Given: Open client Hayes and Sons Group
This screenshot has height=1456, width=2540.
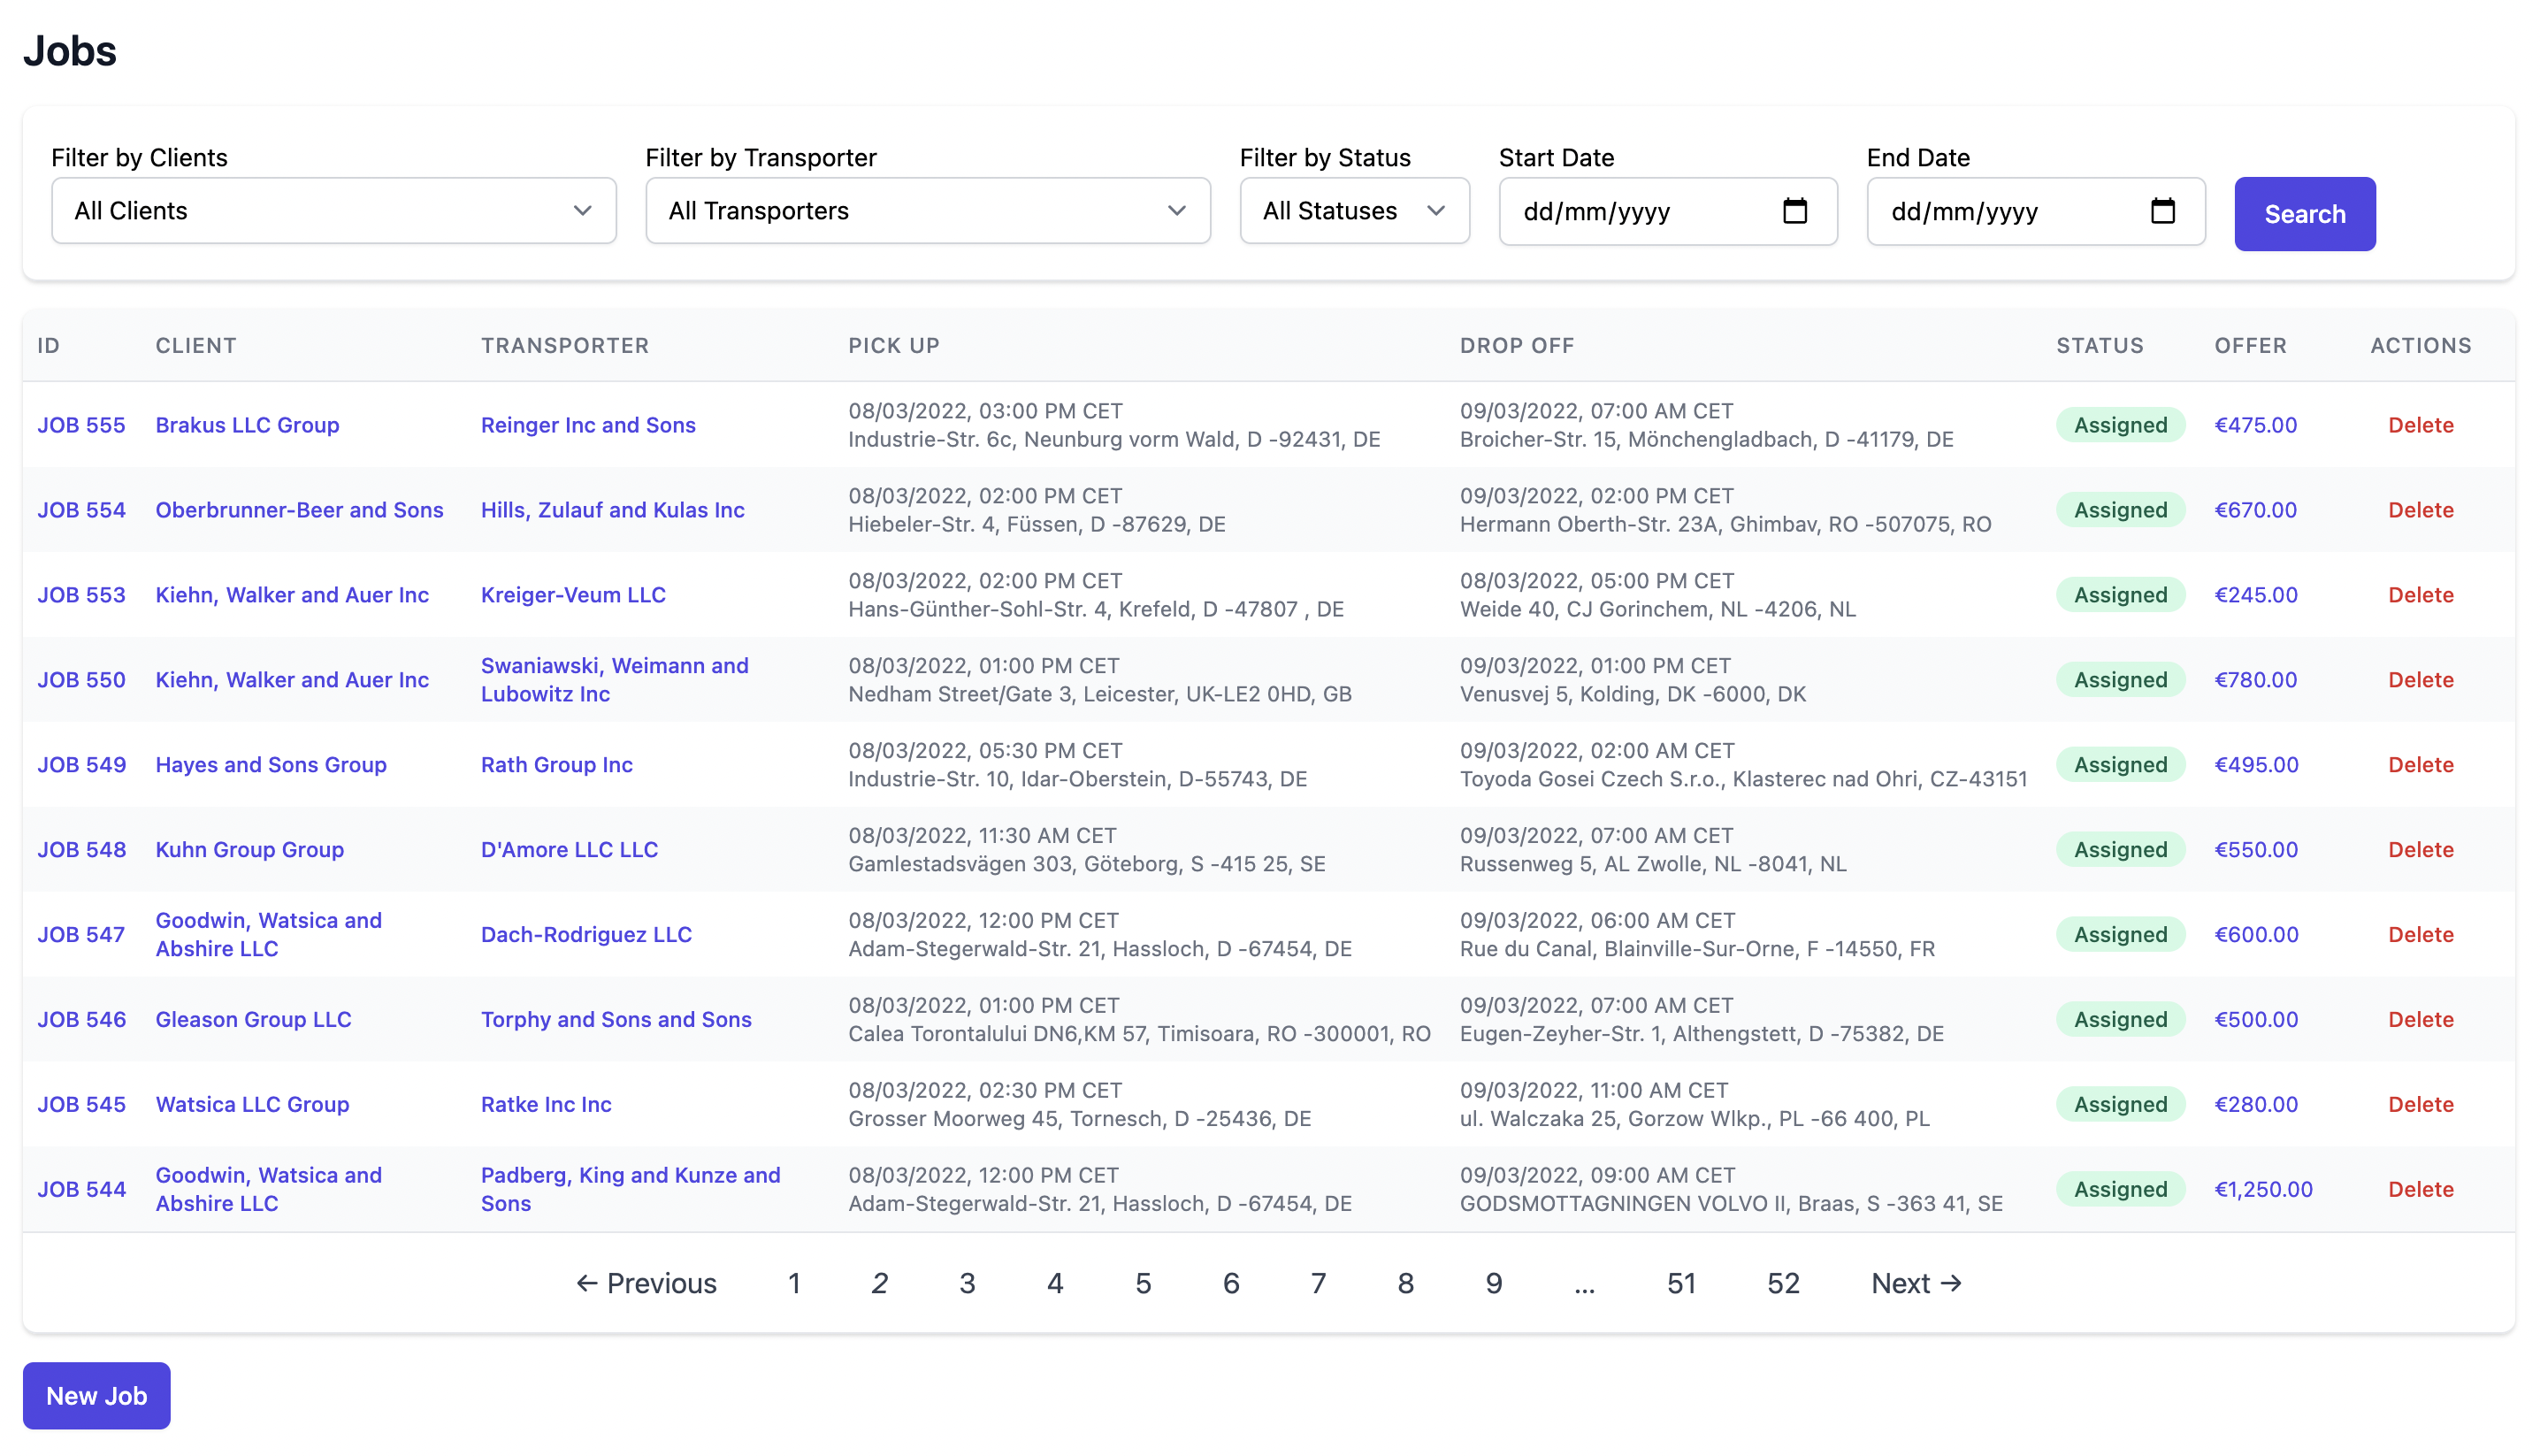Looking at the screenshot, I should 271,765.
